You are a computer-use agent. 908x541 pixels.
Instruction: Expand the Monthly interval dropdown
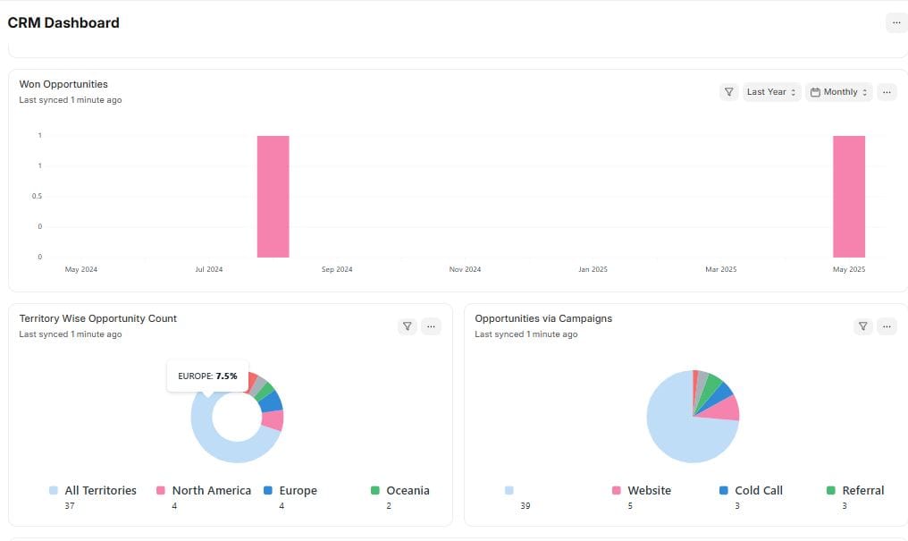click(839, 92)
